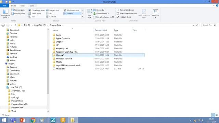The image size is (219, 123).
Task: Click the navigation pane scroll down arrow
Action: pyautogui.click(x=48, y=112)
